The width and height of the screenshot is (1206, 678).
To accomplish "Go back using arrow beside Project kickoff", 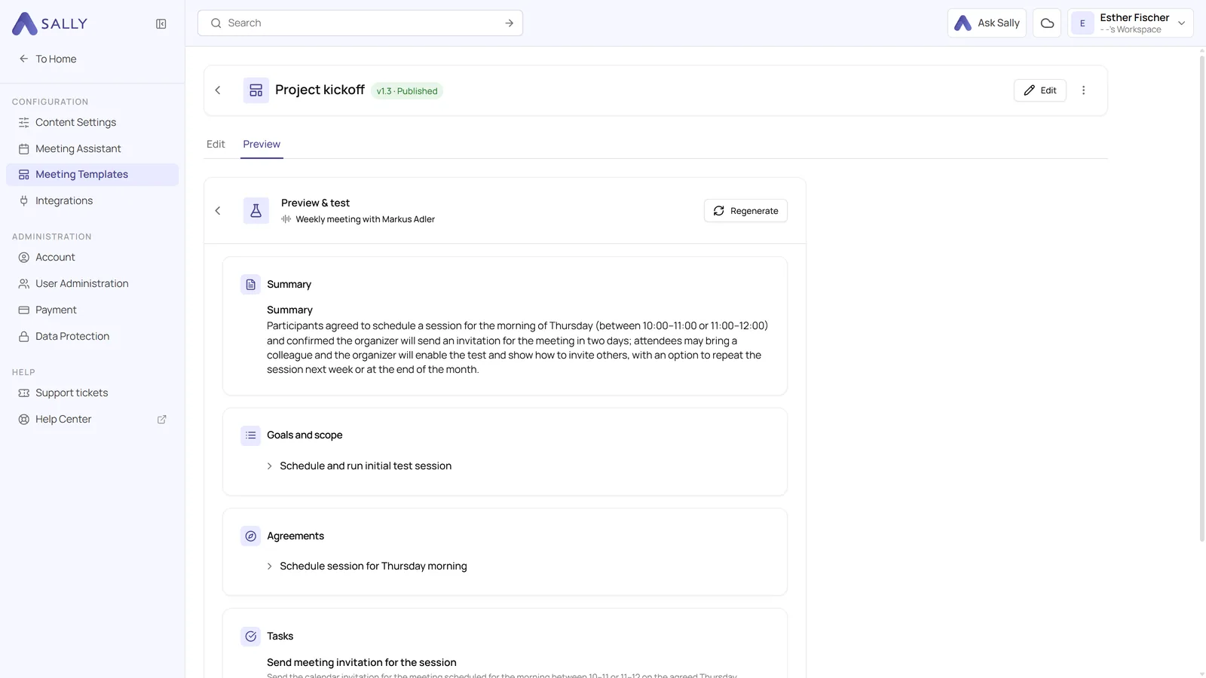I will (218, 90).
